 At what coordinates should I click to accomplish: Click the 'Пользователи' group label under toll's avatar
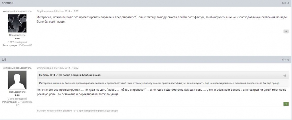pyautogui.click(x=17, y=92)
